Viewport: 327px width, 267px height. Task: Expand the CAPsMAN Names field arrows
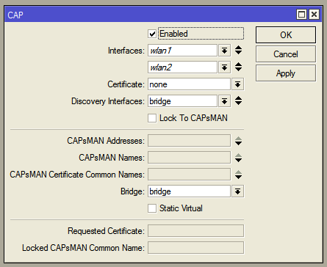click(x=238, y=158)
